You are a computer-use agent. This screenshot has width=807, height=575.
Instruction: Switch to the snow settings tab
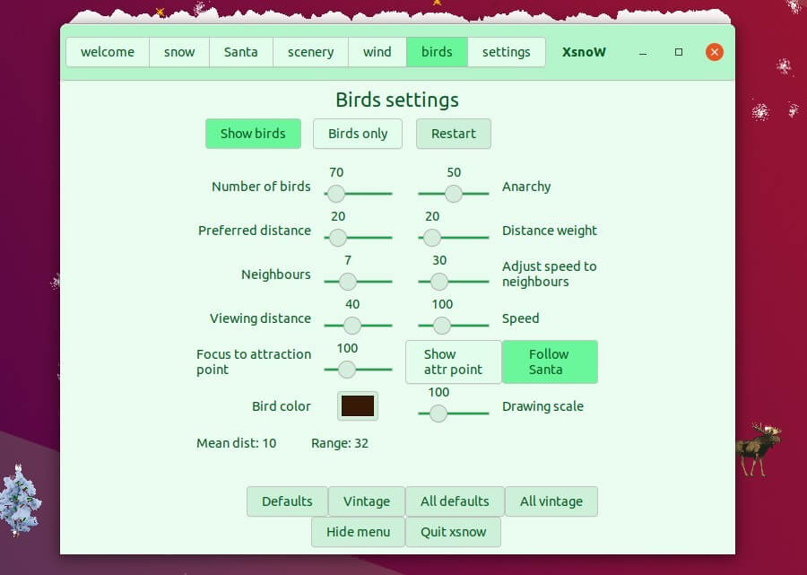pos(178,52)
